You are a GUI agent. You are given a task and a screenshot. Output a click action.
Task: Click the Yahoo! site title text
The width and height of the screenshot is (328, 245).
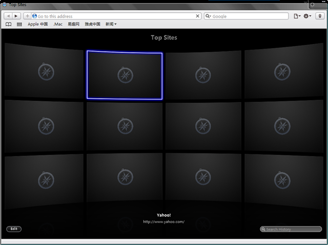(x=164, y=215)
